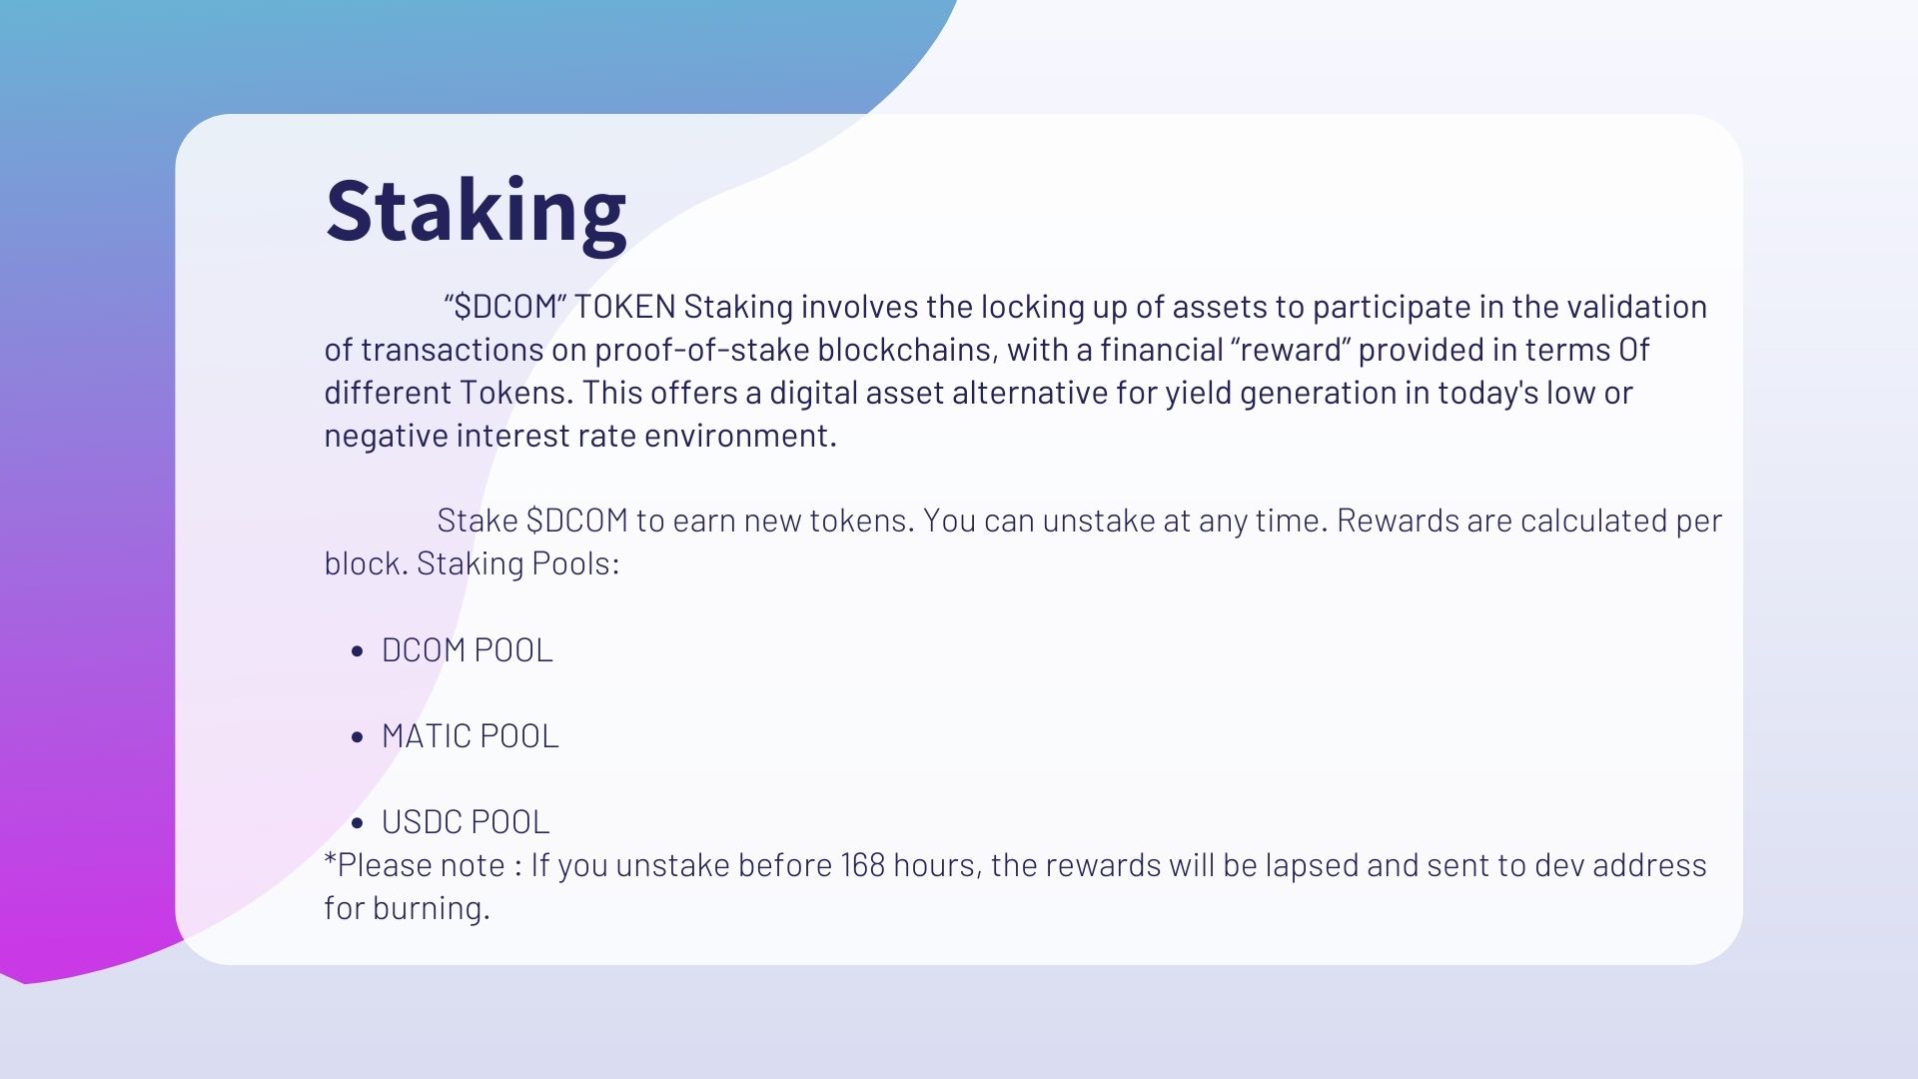Select the USDC POOL bullet item
The height and width of the screenshot is (1079, 1918).
466,822
